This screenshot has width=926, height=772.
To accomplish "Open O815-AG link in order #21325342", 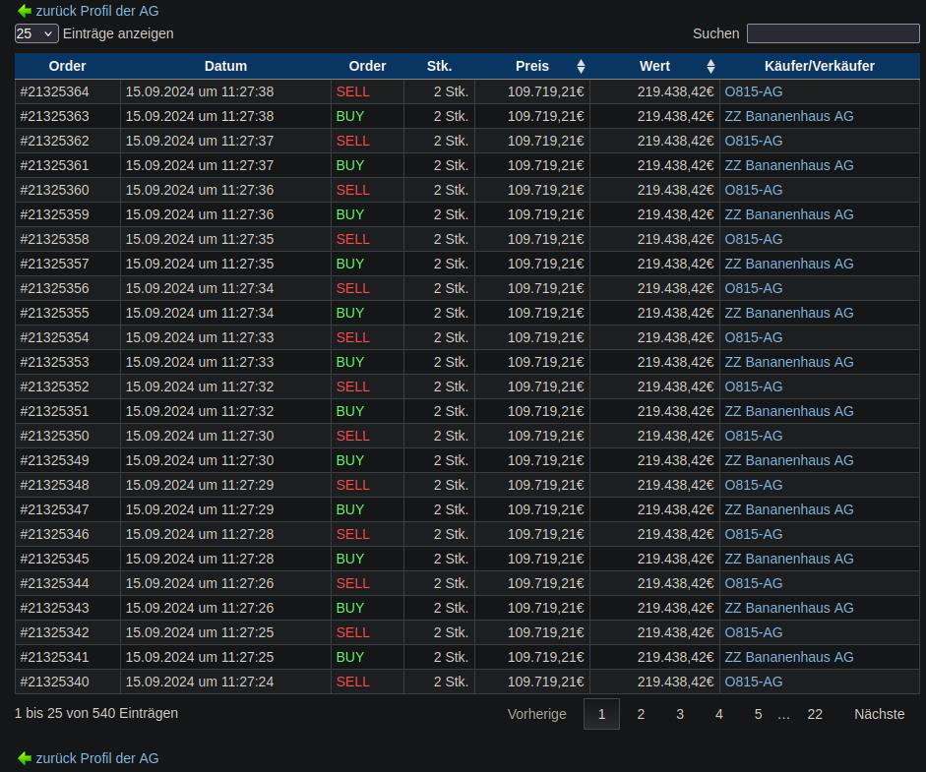I will (x=754, y=632).
